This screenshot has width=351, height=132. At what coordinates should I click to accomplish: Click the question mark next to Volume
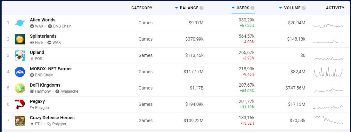click(304, 8)
